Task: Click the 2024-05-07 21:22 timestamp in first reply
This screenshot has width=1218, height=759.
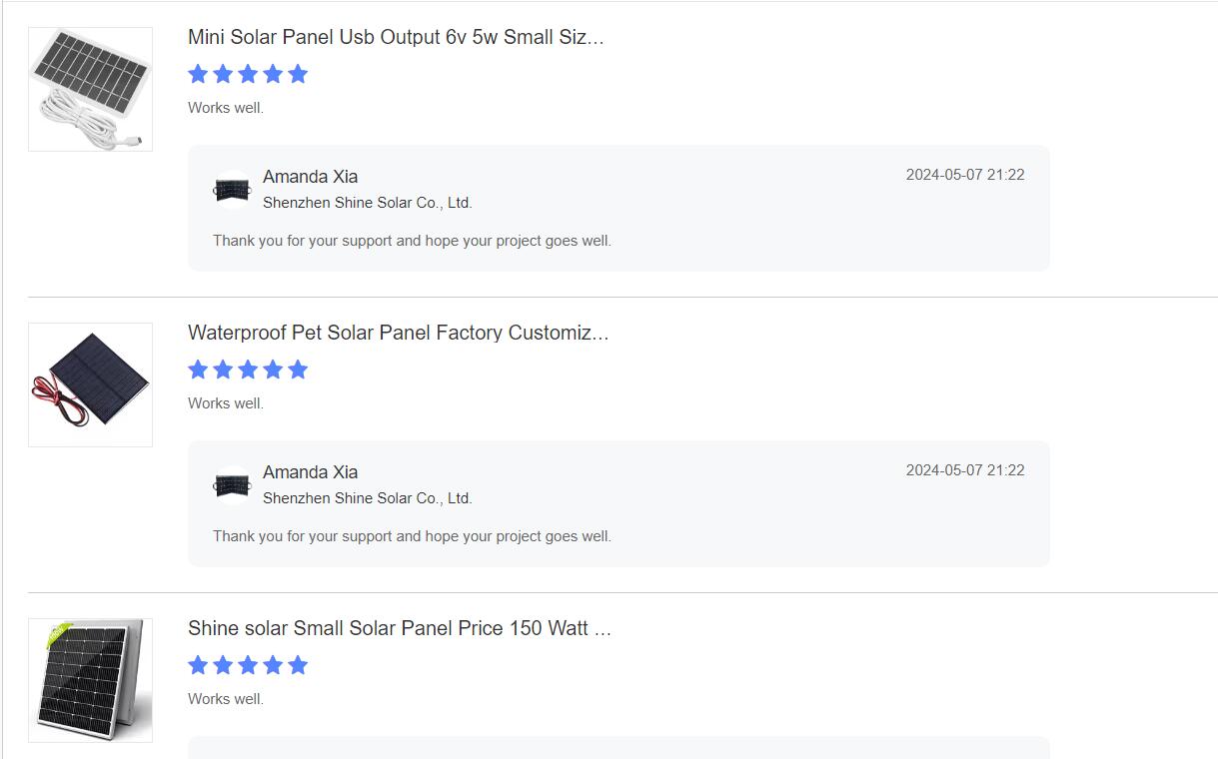Action: tap(965, 175)
